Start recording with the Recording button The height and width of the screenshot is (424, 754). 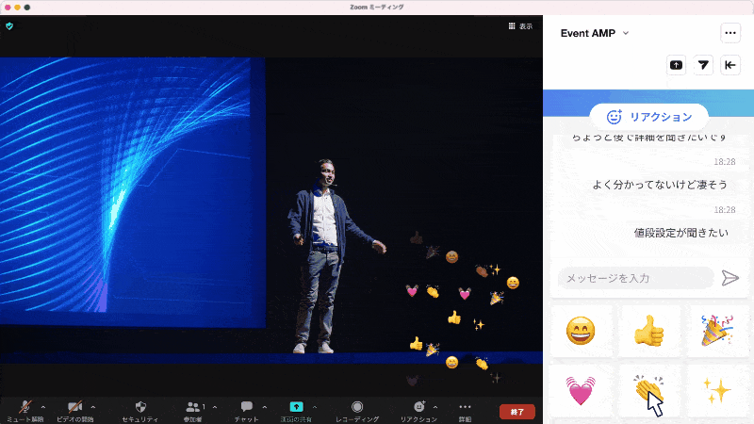point(357,407)
